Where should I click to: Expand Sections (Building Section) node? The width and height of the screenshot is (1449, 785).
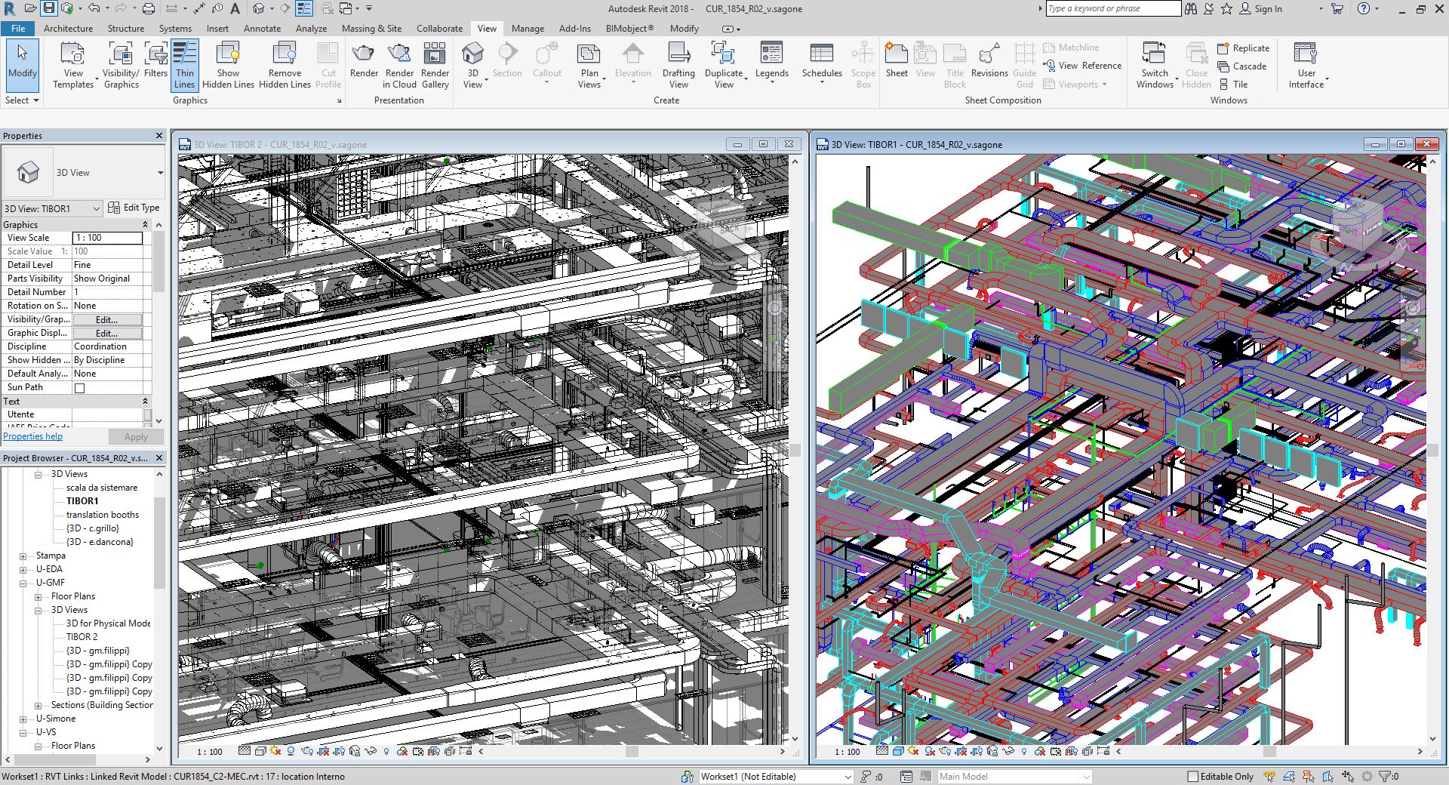[38, 705]
